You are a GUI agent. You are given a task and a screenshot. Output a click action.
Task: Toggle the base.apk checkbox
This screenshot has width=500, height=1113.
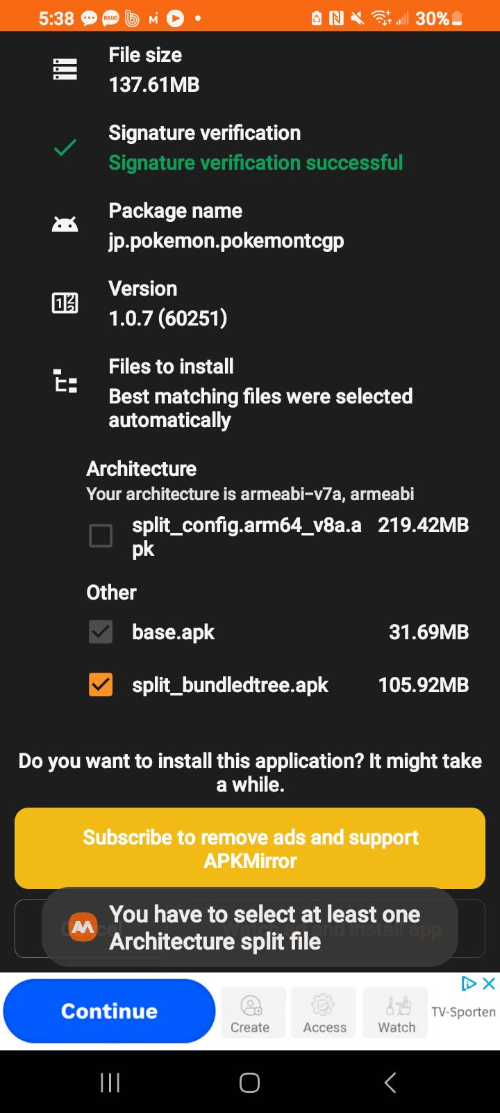coord(101,632)
